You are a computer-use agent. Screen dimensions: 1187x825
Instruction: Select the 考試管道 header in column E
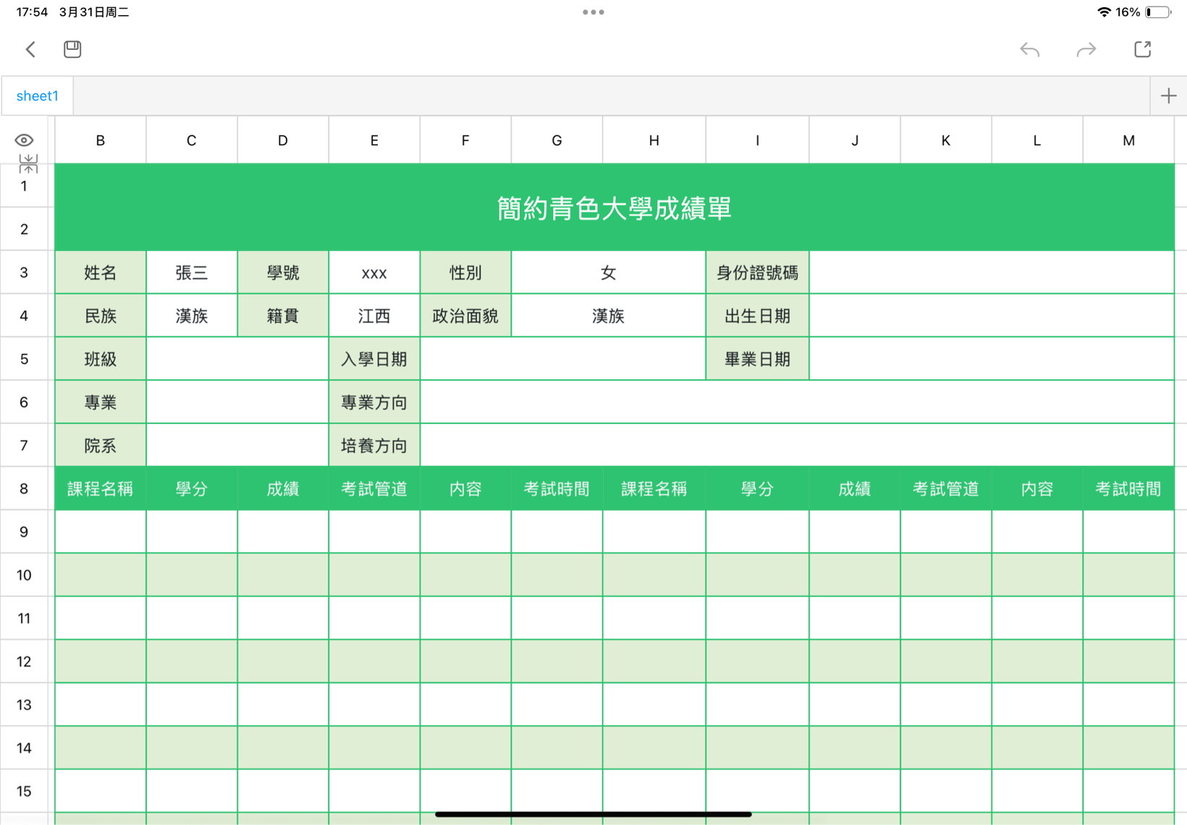tap(374, 488)
